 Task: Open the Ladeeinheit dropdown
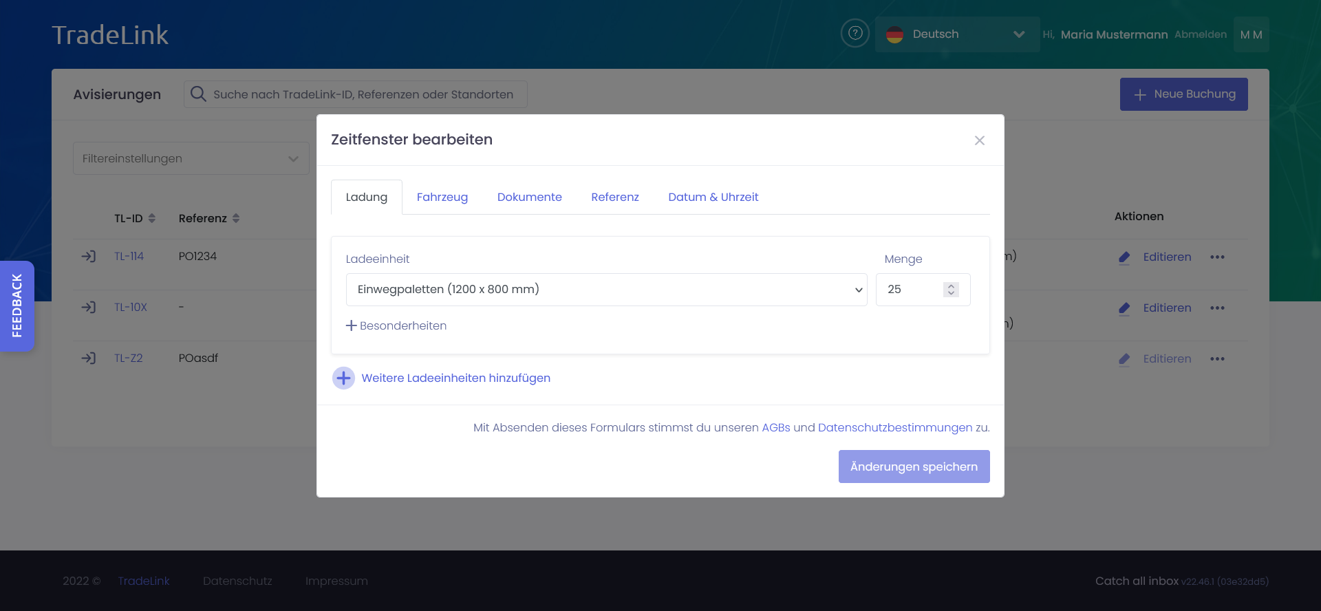coord(605,290)
